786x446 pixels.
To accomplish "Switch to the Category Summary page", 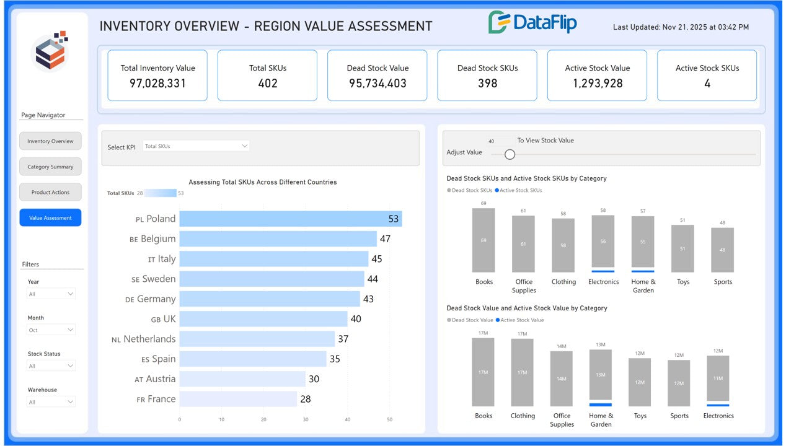I will (50, 167).
